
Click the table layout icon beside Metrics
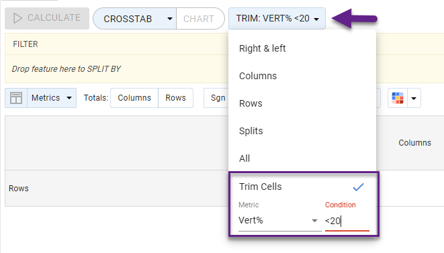(x=16, y=98)
